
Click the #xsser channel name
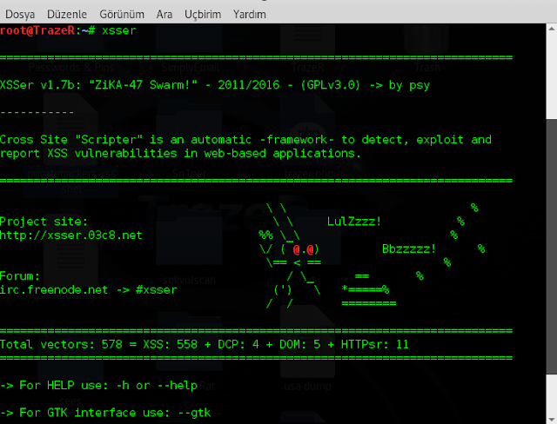click(157, 289)
